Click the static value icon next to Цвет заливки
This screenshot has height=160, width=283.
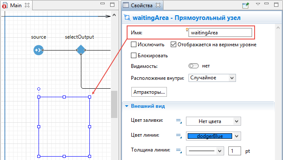(179, 121)
